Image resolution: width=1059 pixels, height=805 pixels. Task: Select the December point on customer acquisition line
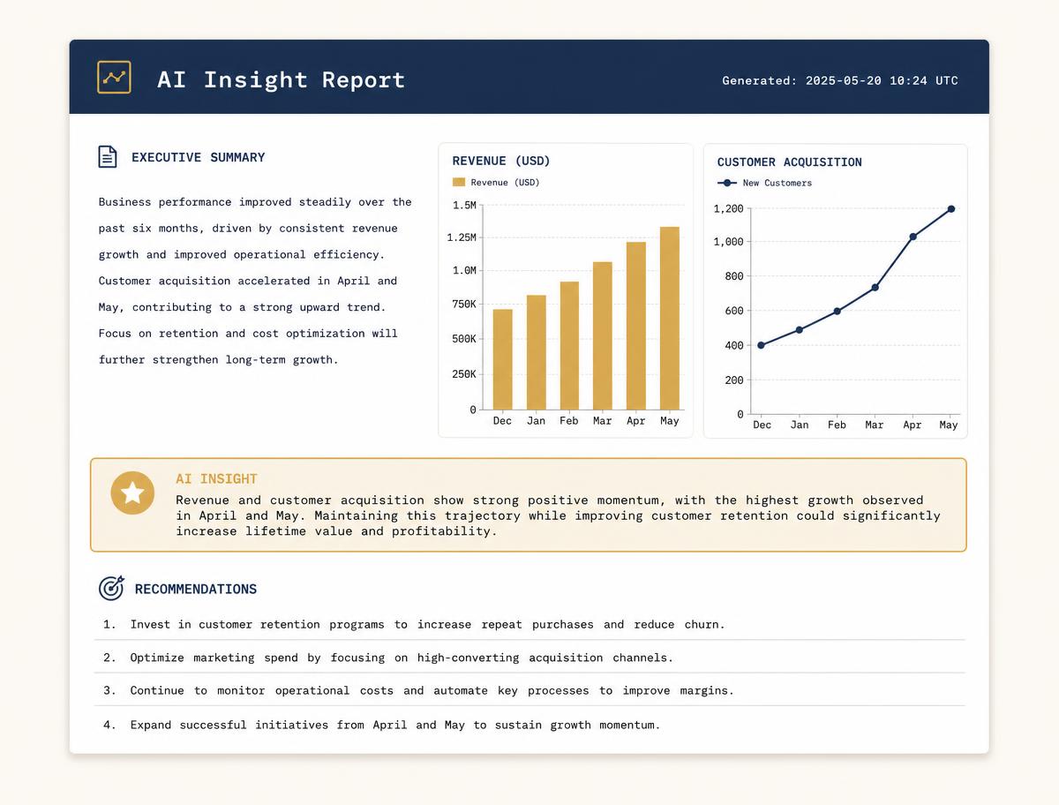point(761,345)
